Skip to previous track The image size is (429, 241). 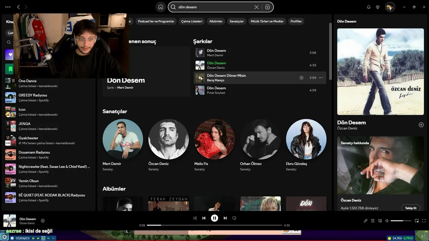point(204,218)
